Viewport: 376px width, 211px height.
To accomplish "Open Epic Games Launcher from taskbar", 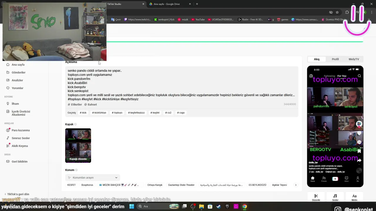I will 227,206.
